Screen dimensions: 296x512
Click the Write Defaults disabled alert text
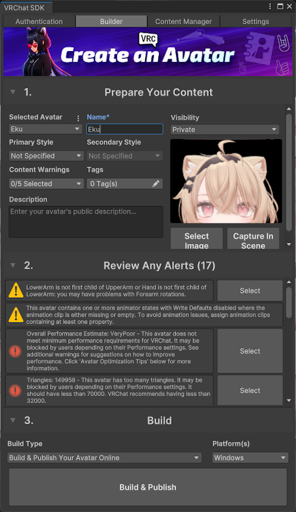[x=148, y=315]
